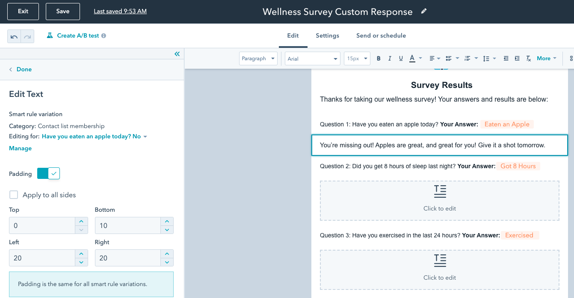Screen dimensions: 574x298
Task: Increase indent using indent icon
Action: coord(517,58)
